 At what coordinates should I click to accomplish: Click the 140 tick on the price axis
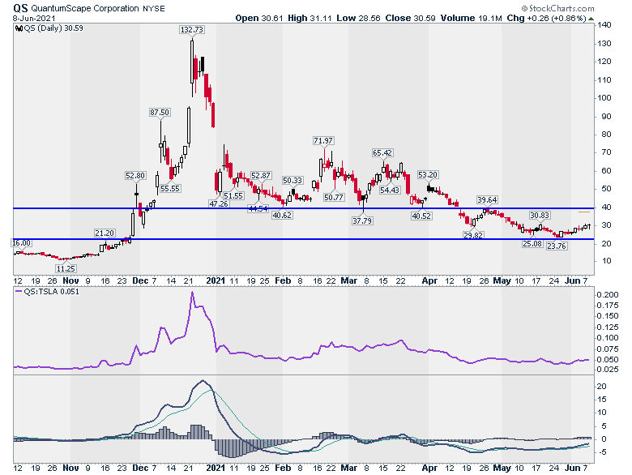[604, 25]
